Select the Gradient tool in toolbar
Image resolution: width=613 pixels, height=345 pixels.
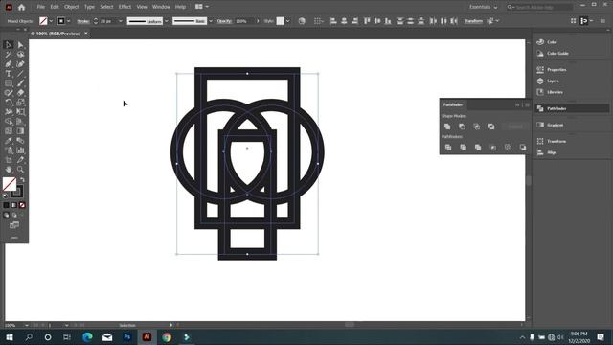20,131
